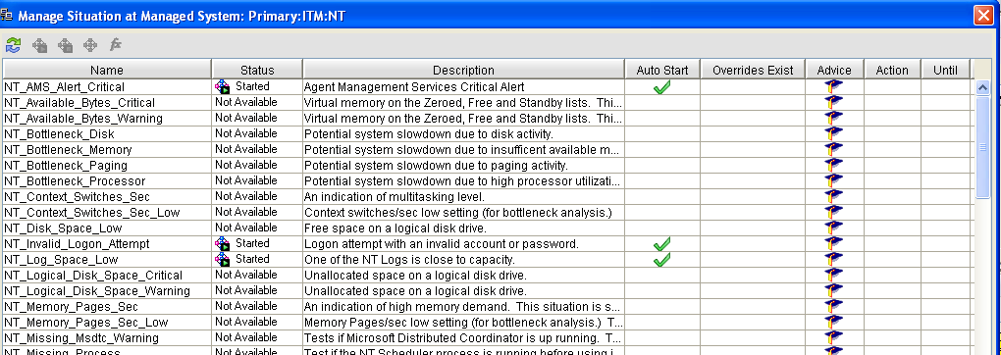Open the Edit Situation toolbar icon
The width and height of the screenshot is (1001, 355).
click(90, 45)
